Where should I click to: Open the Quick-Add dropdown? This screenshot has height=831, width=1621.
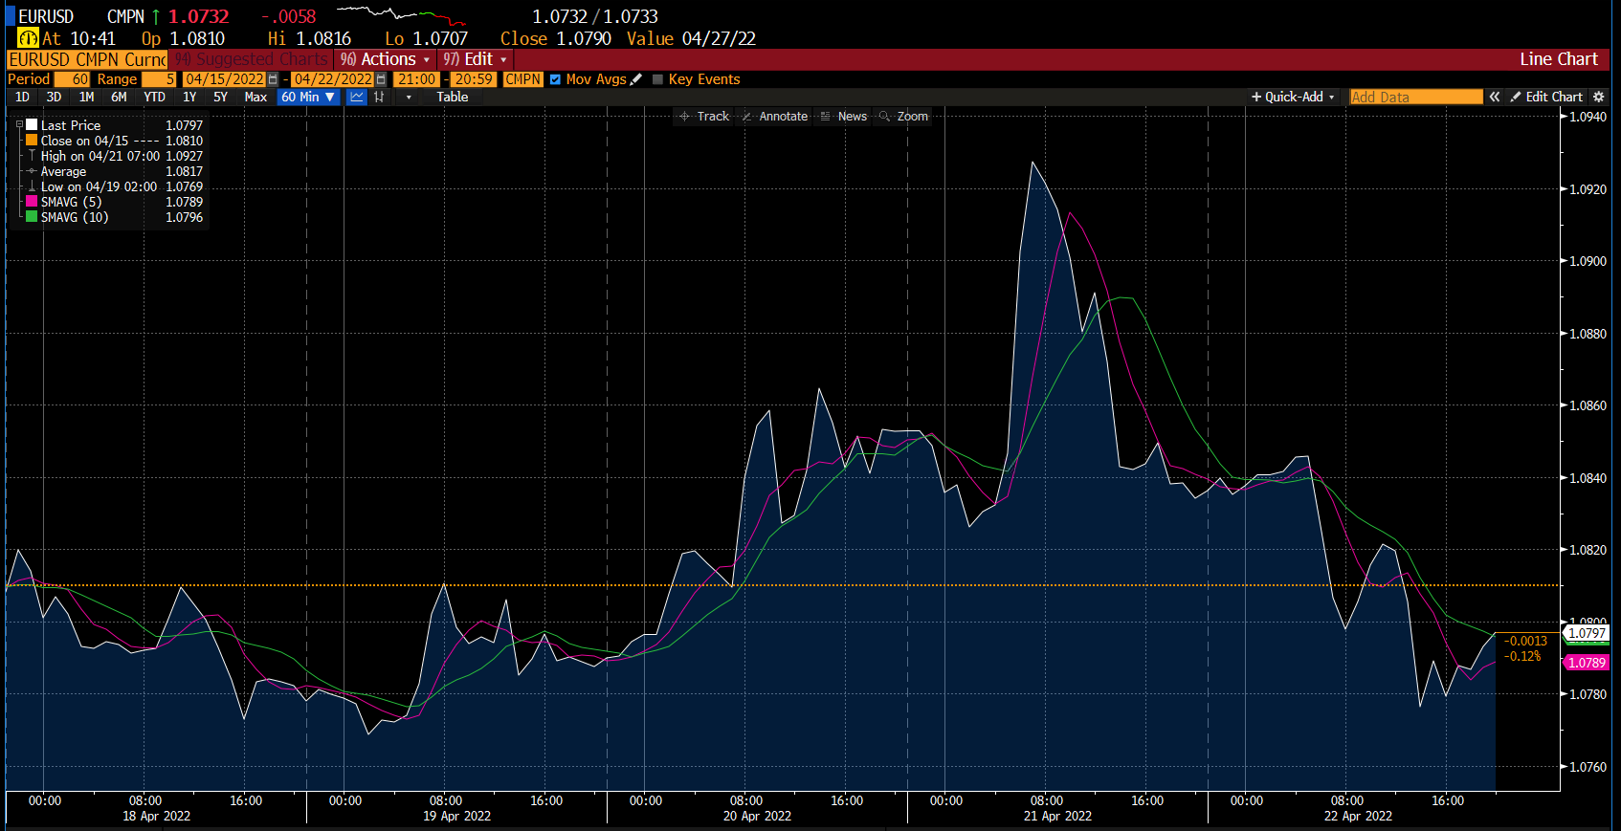(x=1293, y=98)
